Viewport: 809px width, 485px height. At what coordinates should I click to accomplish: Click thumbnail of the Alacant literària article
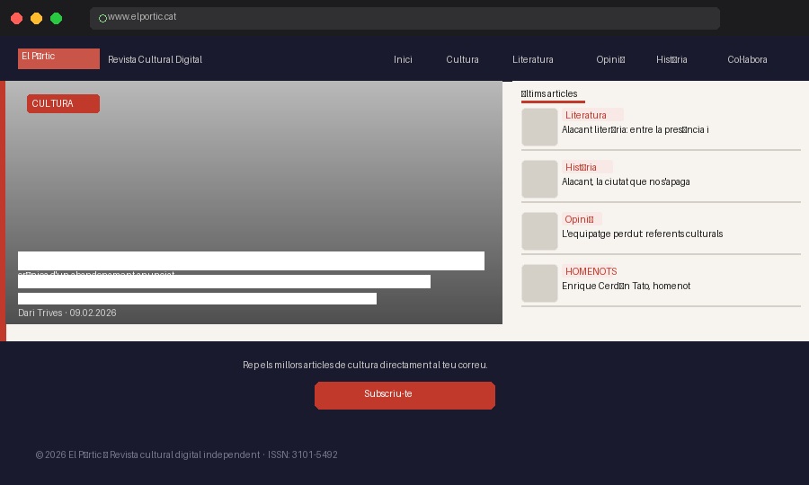click(539, 127)
